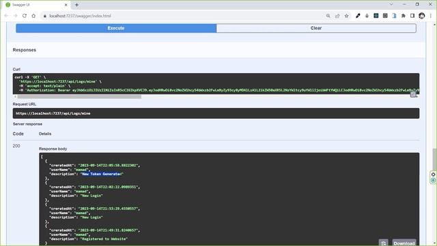Screen dimensions: 437x246
Task: Open the pen-shaped extension icon
Action: click(358, 16)
